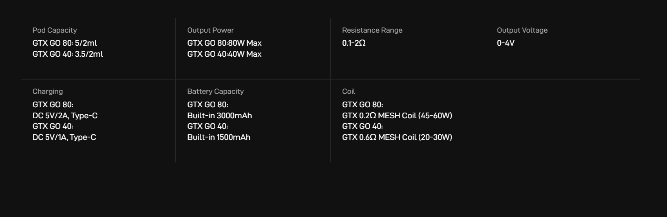Select the GTX GO 80:80W Max text
The height and width of the screenshot is (217, 667).
(x=224, y=43)
